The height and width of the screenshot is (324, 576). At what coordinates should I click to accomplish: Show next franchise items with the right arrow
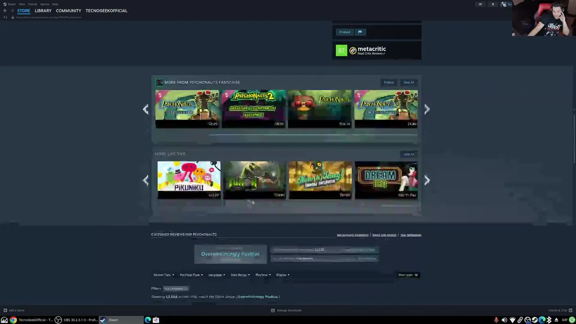coord(427,109)
